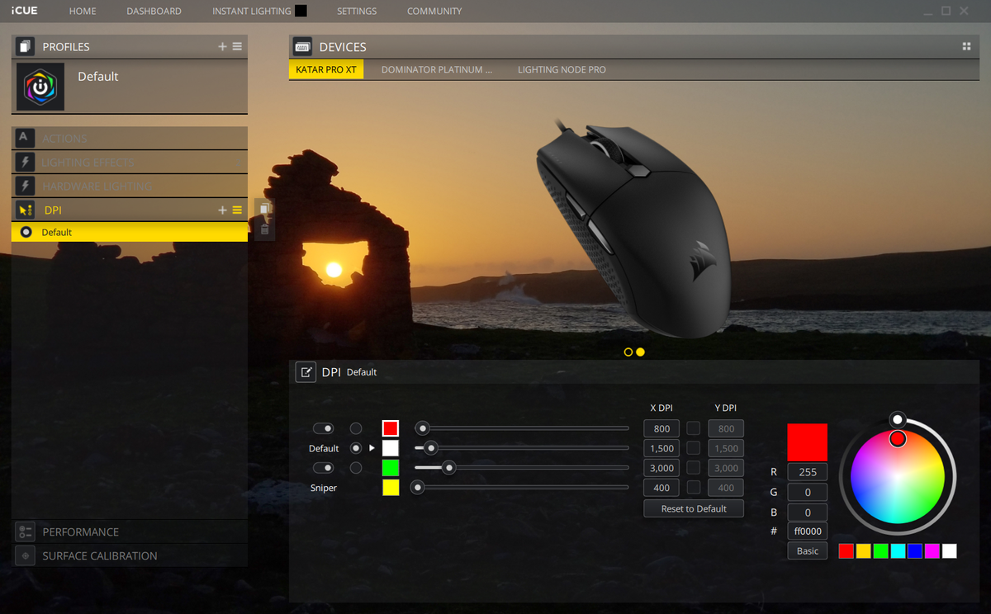Go to the Home menu
Image resolution: width=991 pixels, height=614 pixels.
tap(83, 11)
